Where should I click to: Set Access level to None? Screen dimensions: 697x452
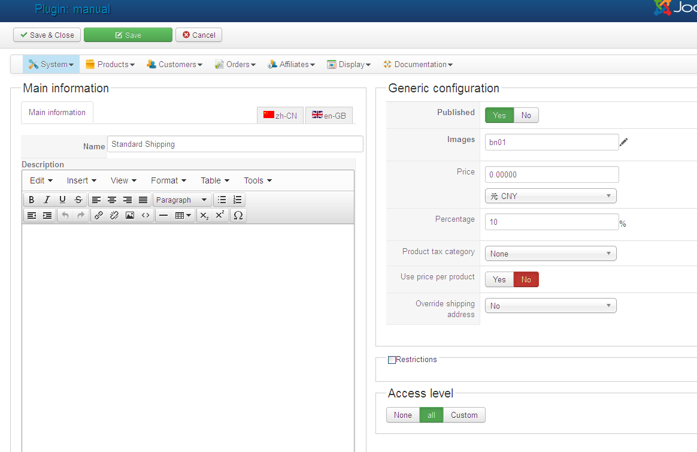coord(403,415)
